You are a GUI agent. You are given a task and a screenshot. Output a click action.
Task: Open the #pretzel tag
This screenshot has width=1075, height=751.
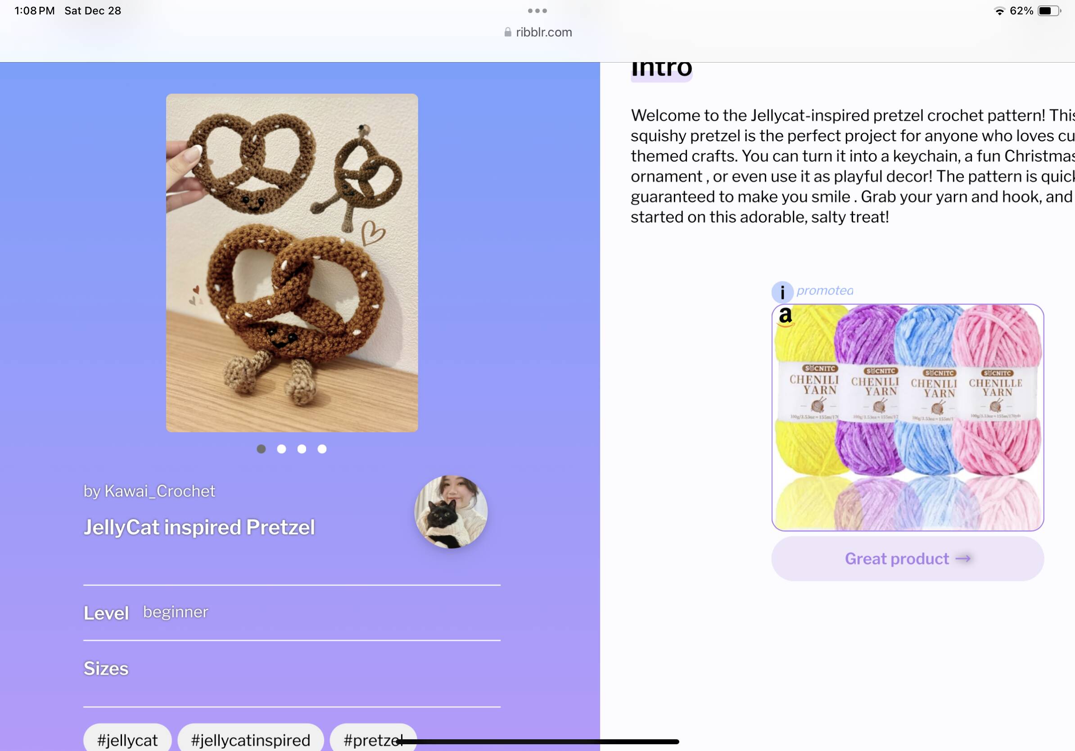click(373, 738)
